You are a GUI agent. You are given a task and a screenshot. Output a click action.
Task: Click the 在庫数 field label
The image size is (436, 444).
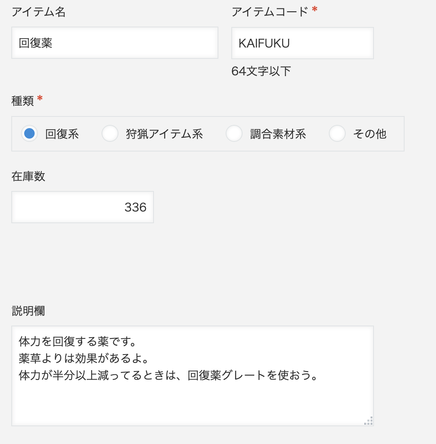(x=28, y=176)
